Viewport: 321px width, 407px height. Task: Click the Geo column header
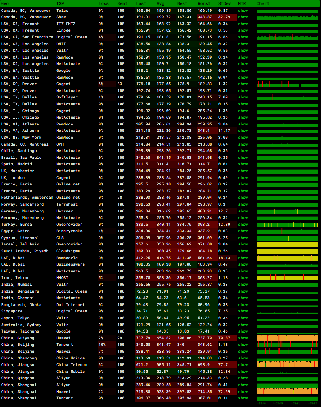pyautogui.click(x=5, y=3)
